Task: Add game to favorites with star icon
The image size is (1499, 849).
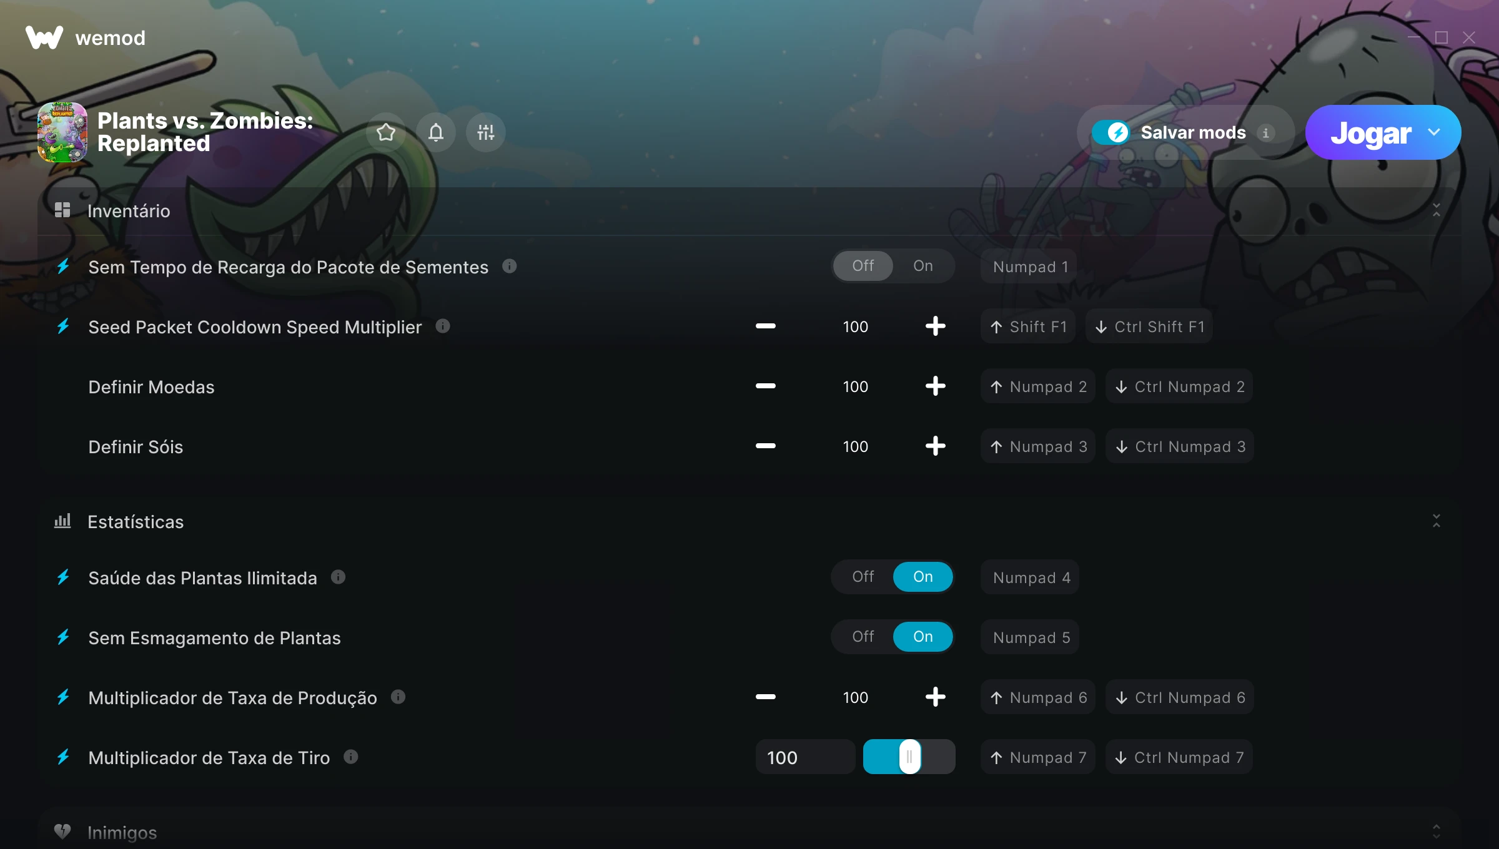Action: [386, 132]
